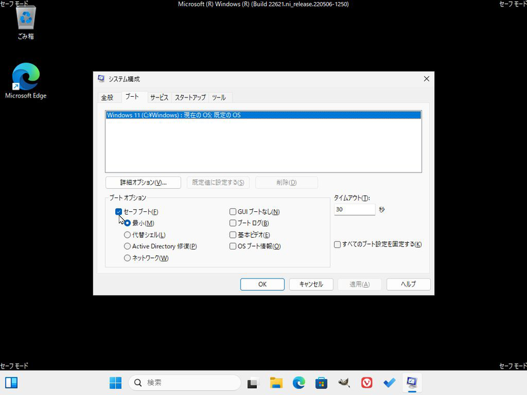
Task: Check the ブート ログ(B) checkbox
Action: pyautogui.click(x=233, y=223)
